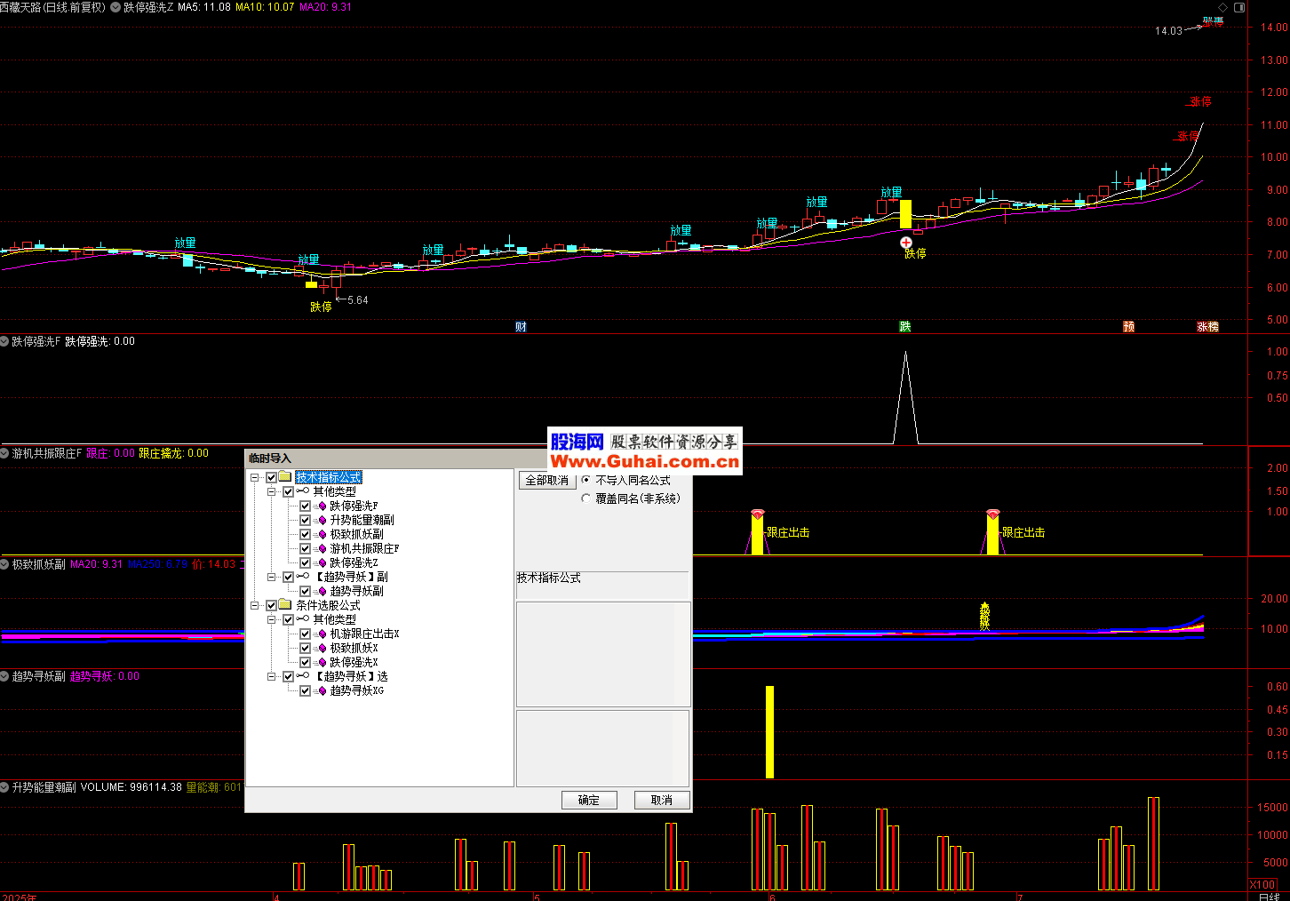The height and width of the screenshot is (901, 1290).
Task: Click the magenta cube icon beside 机游跟庄出击X
Action: pyautogui.click(x=322, y=634)
